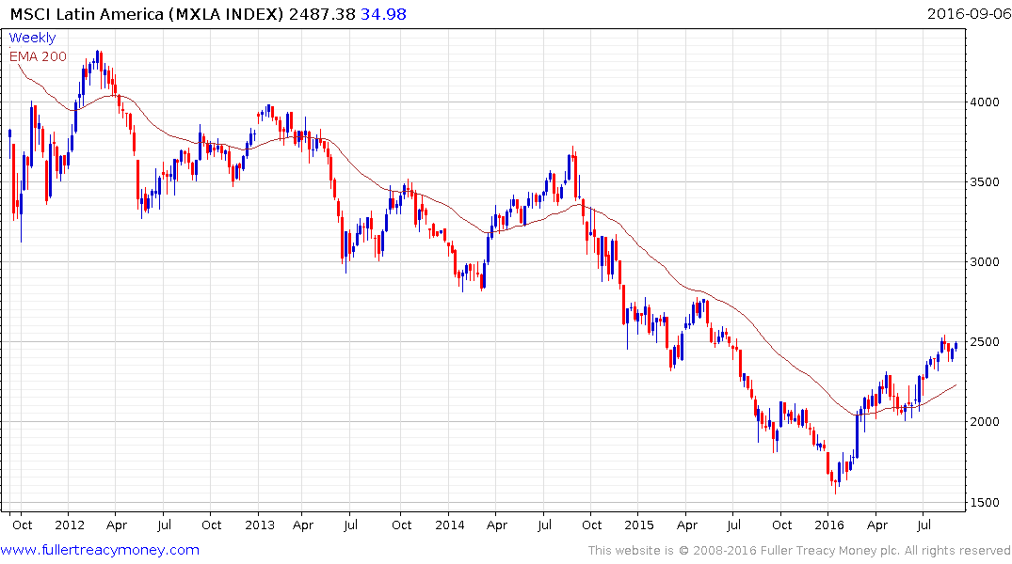The image size is (1012, 564).
Task: Click the 2500 price axis label
Action: click(x=985, y=341)
